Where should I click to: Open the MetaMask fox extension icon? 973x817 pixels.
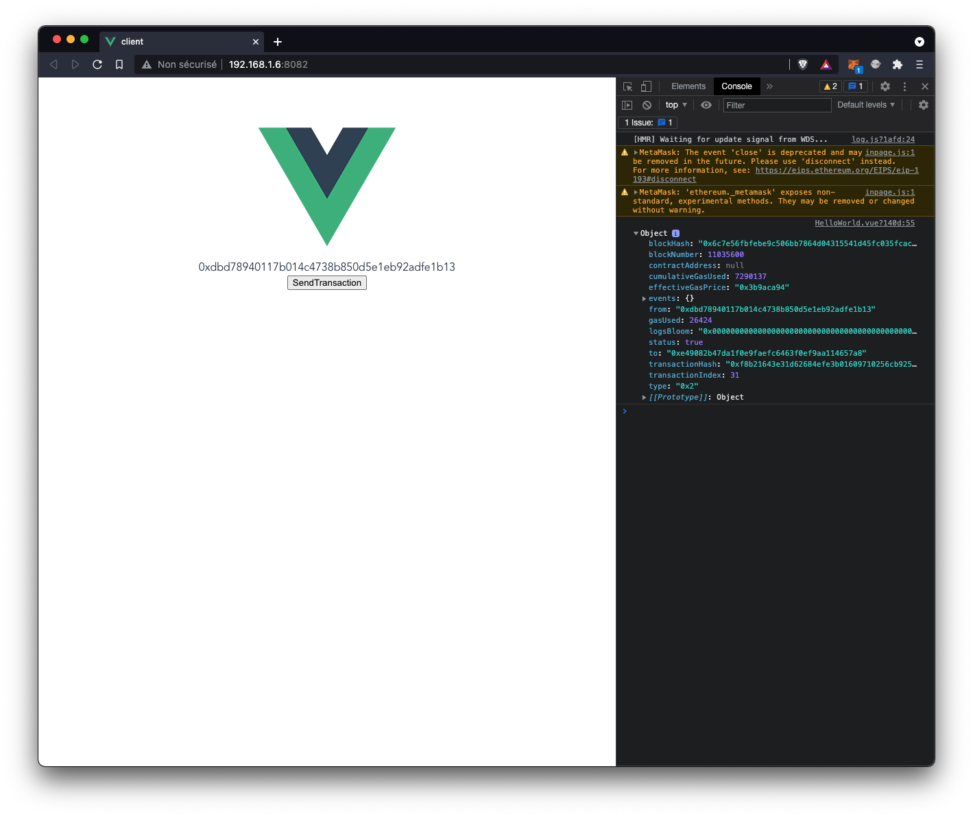click(x=854, y=65)
